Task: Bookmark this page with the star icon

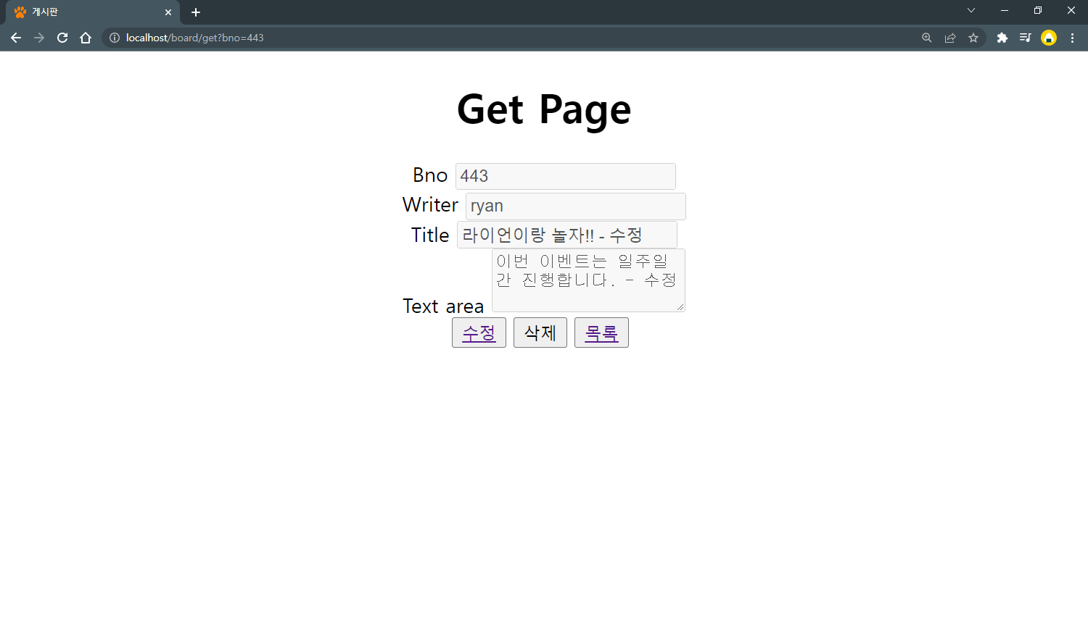Action: pos(973,38)
